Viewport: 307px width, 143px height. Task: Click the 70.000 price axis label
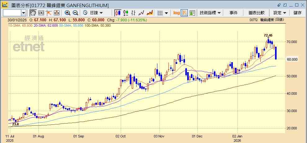292,42
